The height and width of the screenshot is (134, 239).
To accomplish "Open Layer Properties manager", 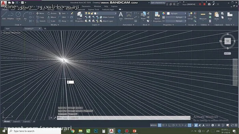I will pyautogui.click(x=80, y=17).
